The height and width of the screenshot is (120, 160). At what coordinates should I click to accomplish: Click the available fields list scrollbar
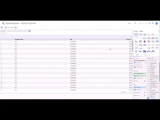point(160,72)
